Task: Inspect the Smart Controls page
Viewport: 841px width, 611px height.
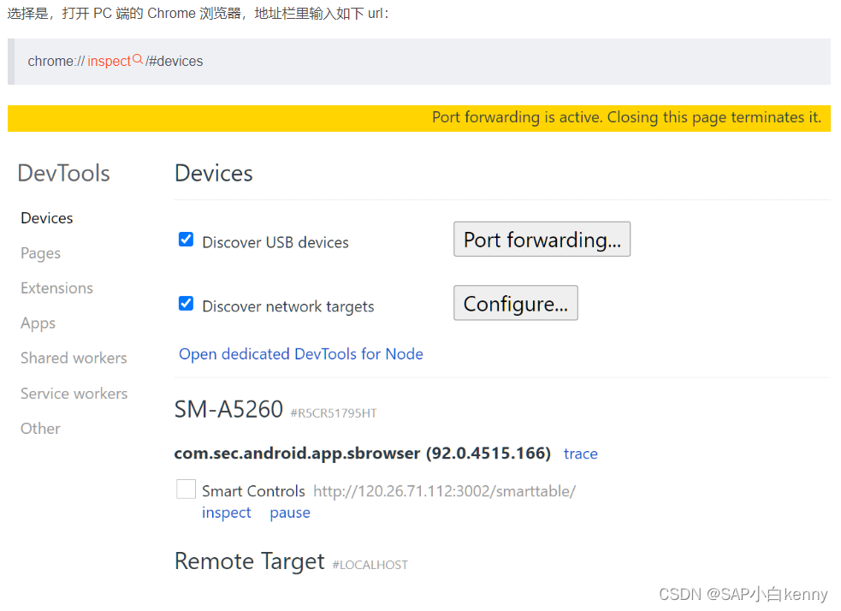Action: coord(226,512)
